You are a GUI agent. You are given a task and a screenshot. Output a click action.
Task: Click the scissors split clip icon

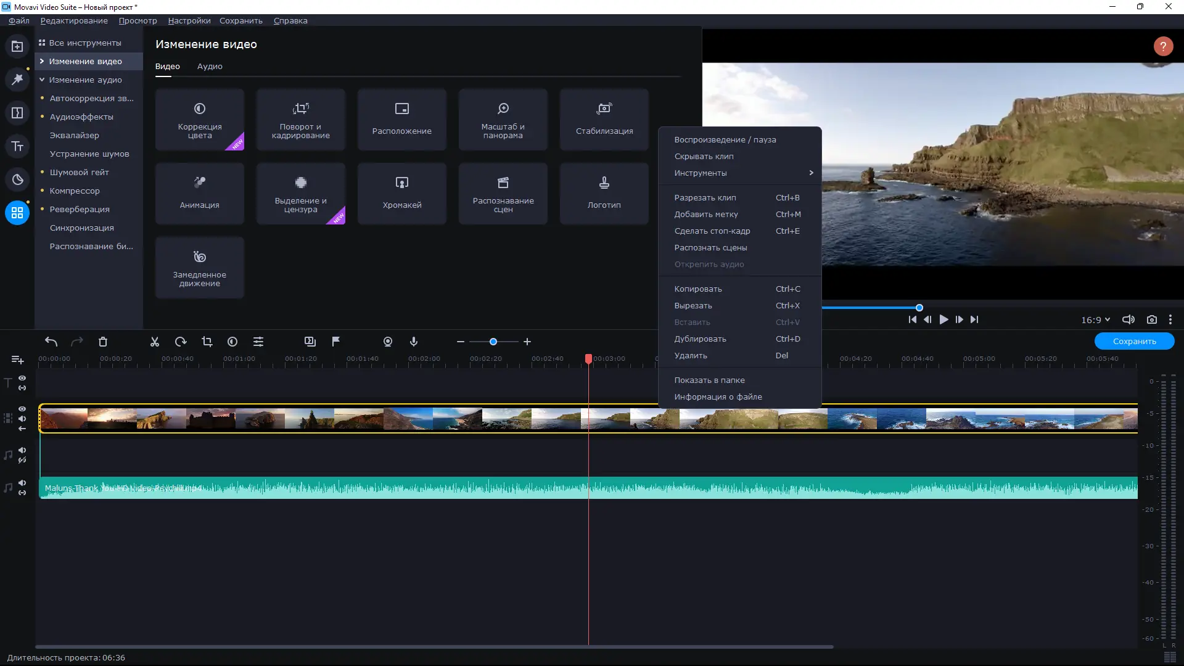tap(155, 342)
